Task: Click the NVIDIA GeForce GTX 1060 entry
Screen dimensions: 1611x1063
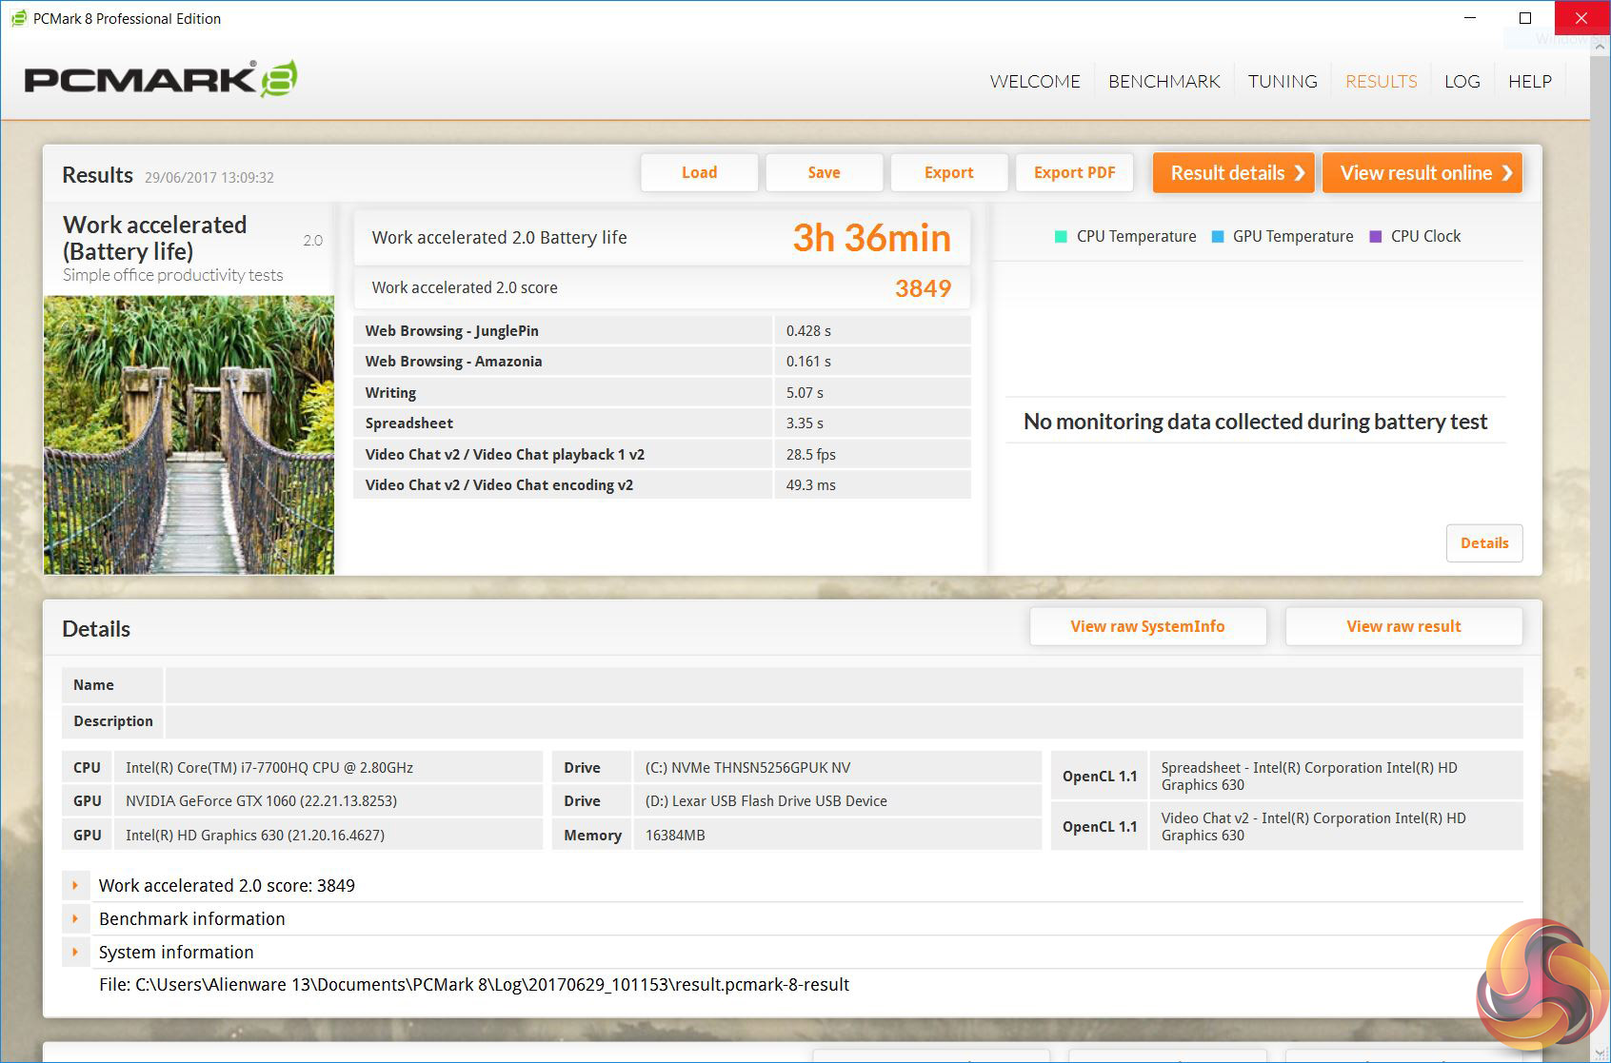Action: (x=328, y=801)
